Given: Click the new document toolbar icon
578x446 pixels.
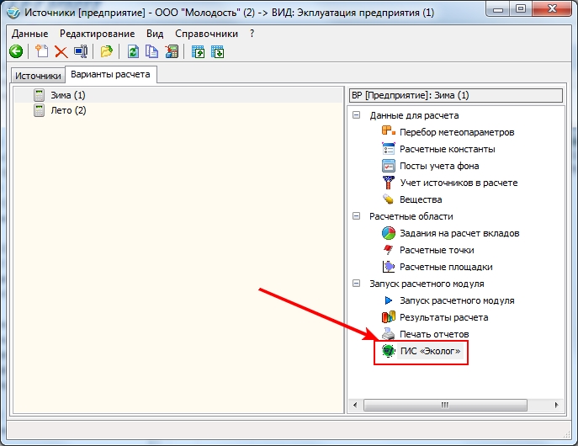Looking at the screenshot, I should coord(41,52).
